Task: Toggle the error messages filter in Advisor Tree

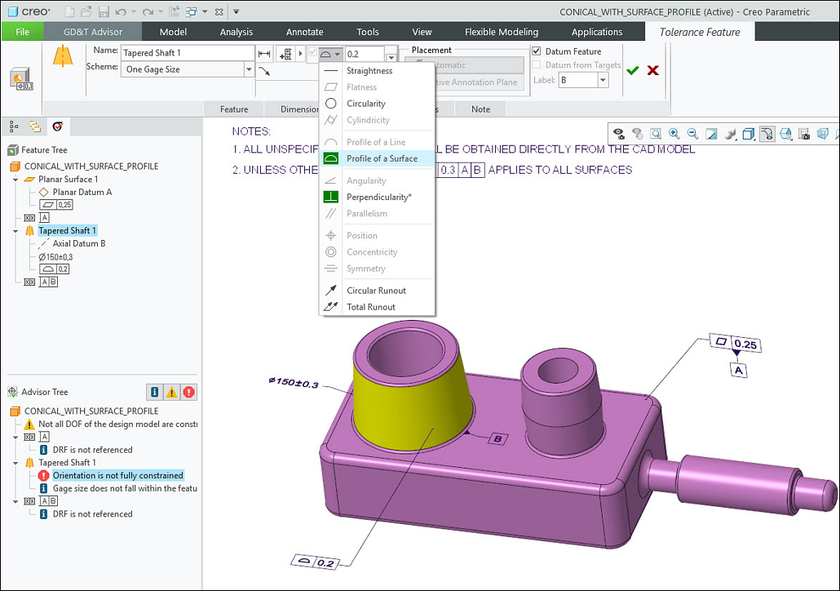Action: click(188, 392)
